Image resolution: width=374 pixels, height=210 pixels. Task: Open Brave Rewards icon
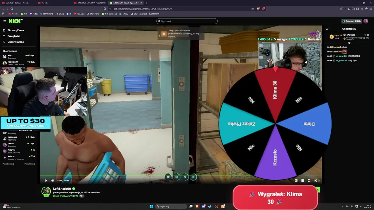[x=263, y=8]
